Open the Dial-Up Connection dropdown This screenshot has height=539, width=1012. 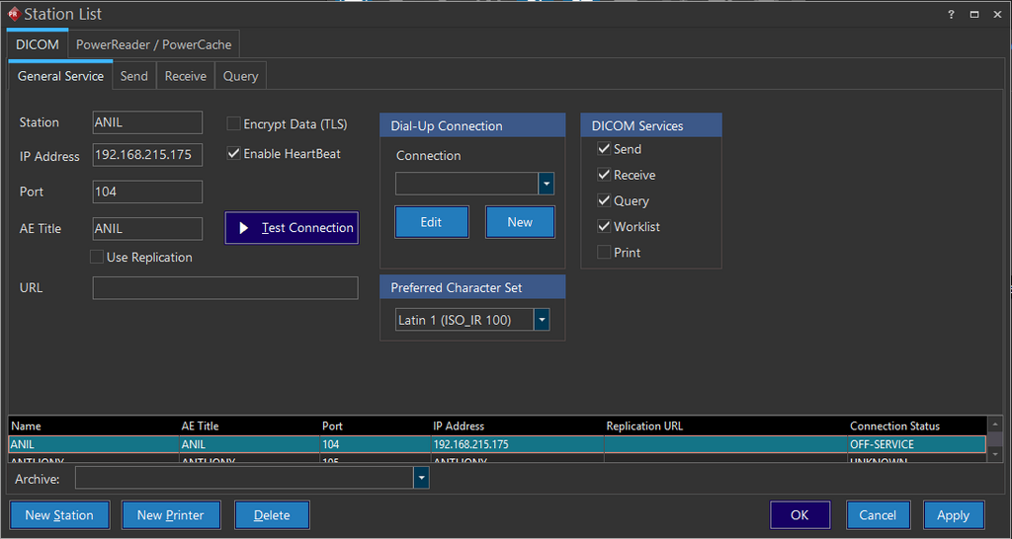coord(546,184)
